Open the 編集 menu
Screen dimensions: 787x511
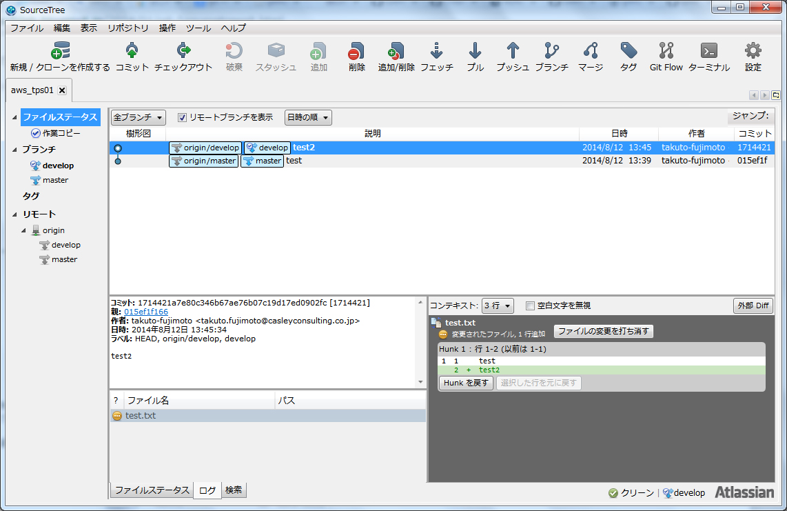click(62, 28)
